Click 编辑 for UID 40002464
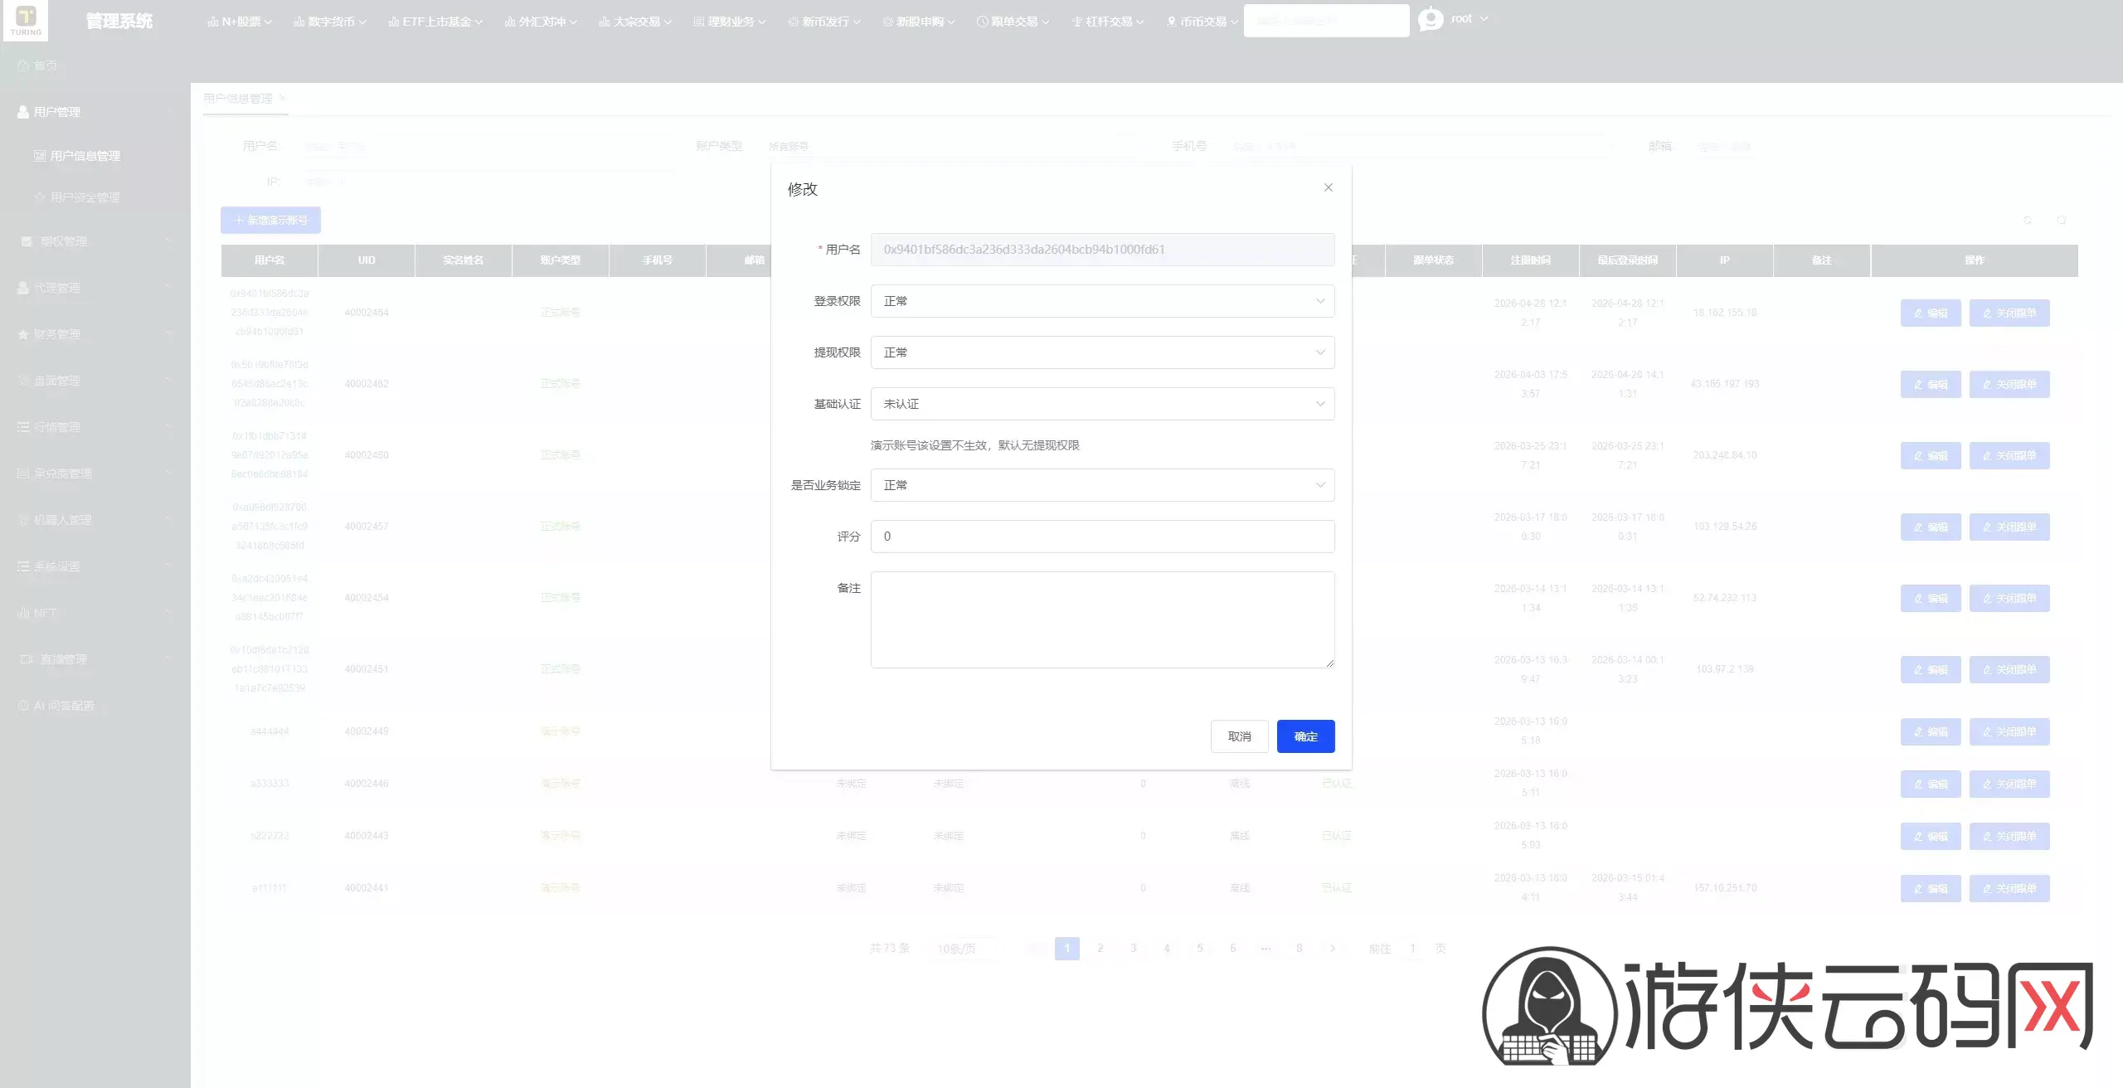The width and height of the screenshot is (2123, 1088). pyautogui.click(x=1931, y=313)
